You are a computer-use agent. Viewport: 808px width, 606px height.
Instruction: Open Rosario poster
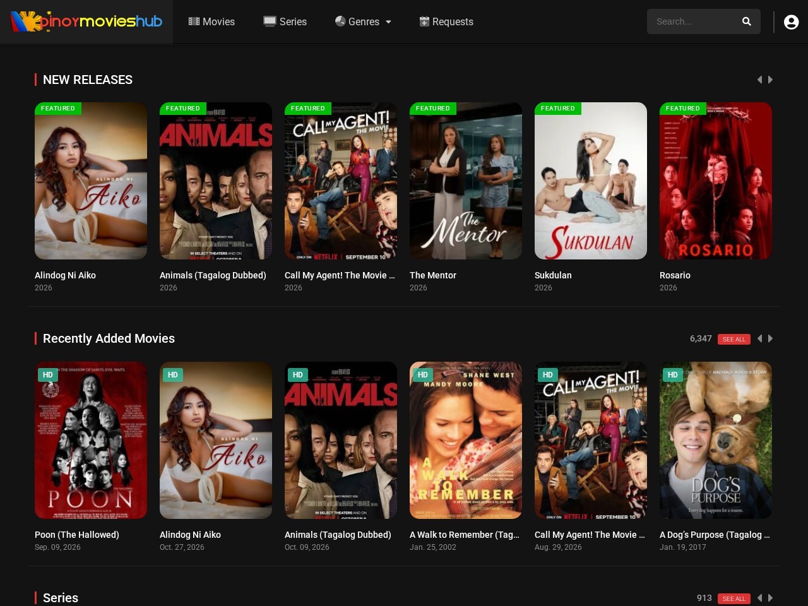716,181
